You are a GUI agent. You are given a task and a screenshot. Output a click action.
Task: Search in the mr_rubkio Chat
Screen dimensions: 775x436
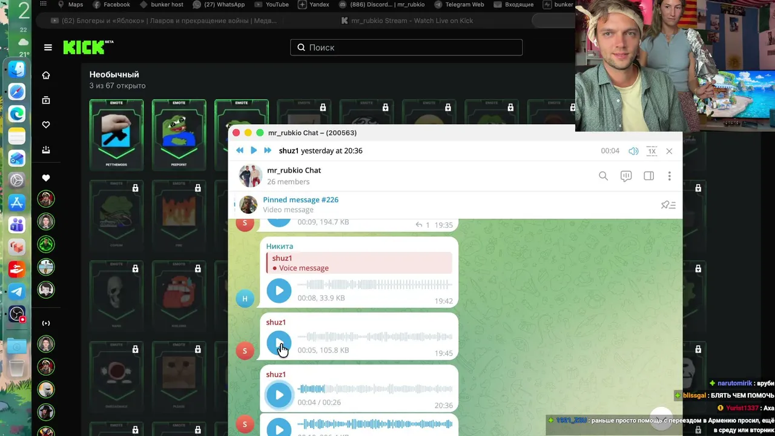coord(603,176)
